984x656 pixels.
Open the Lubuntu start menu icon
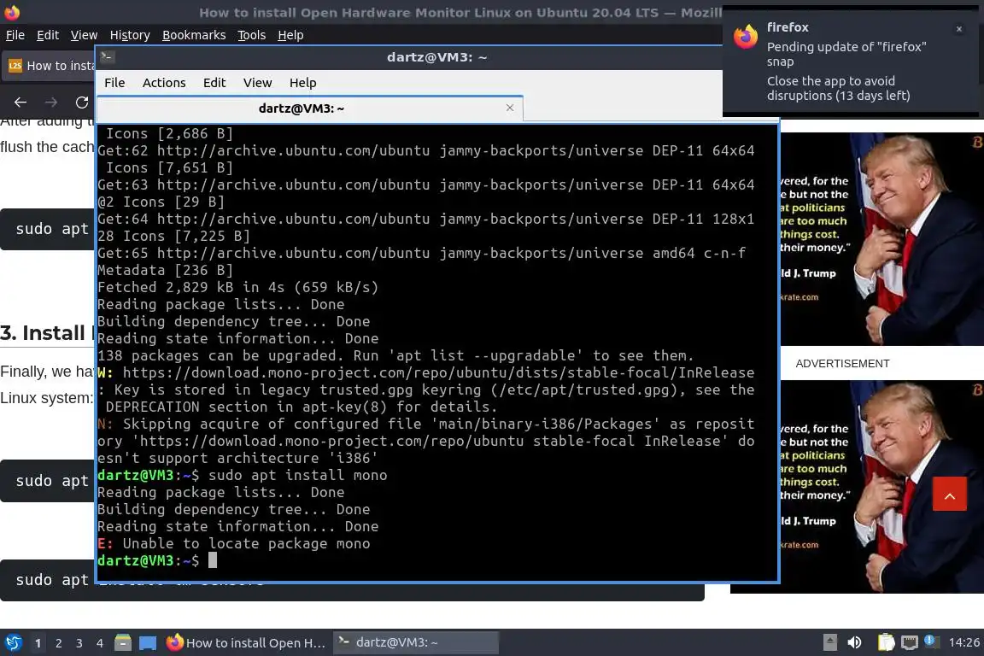pos(13,643)
